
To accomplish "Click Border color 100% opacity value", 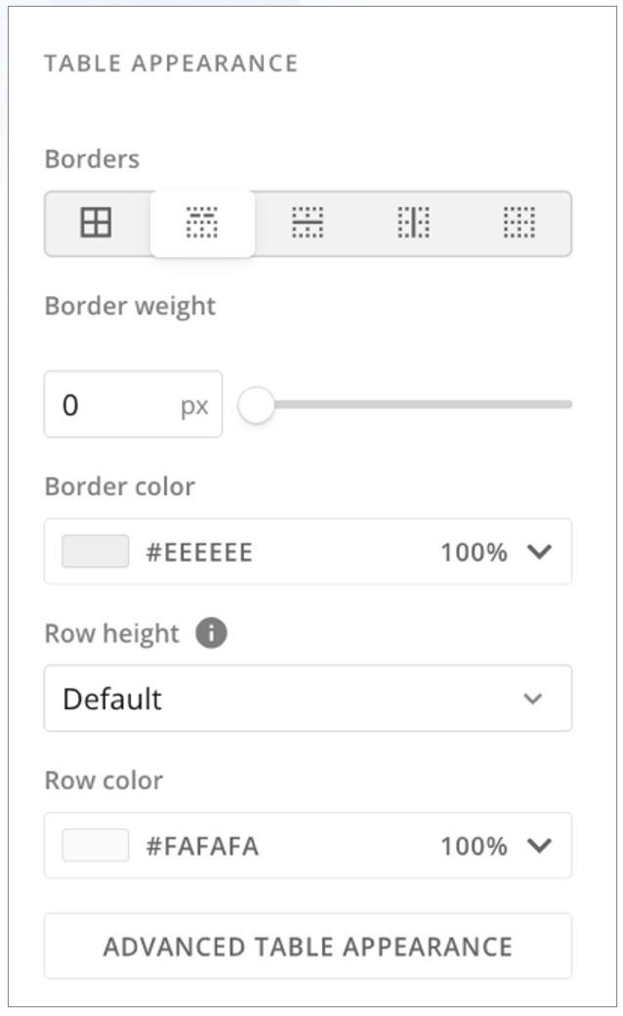I will [474, 553].
